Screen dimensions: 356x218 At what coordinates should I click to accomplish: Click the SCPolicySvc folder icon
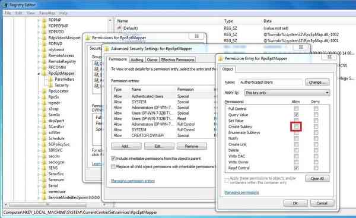click(44, 144)
